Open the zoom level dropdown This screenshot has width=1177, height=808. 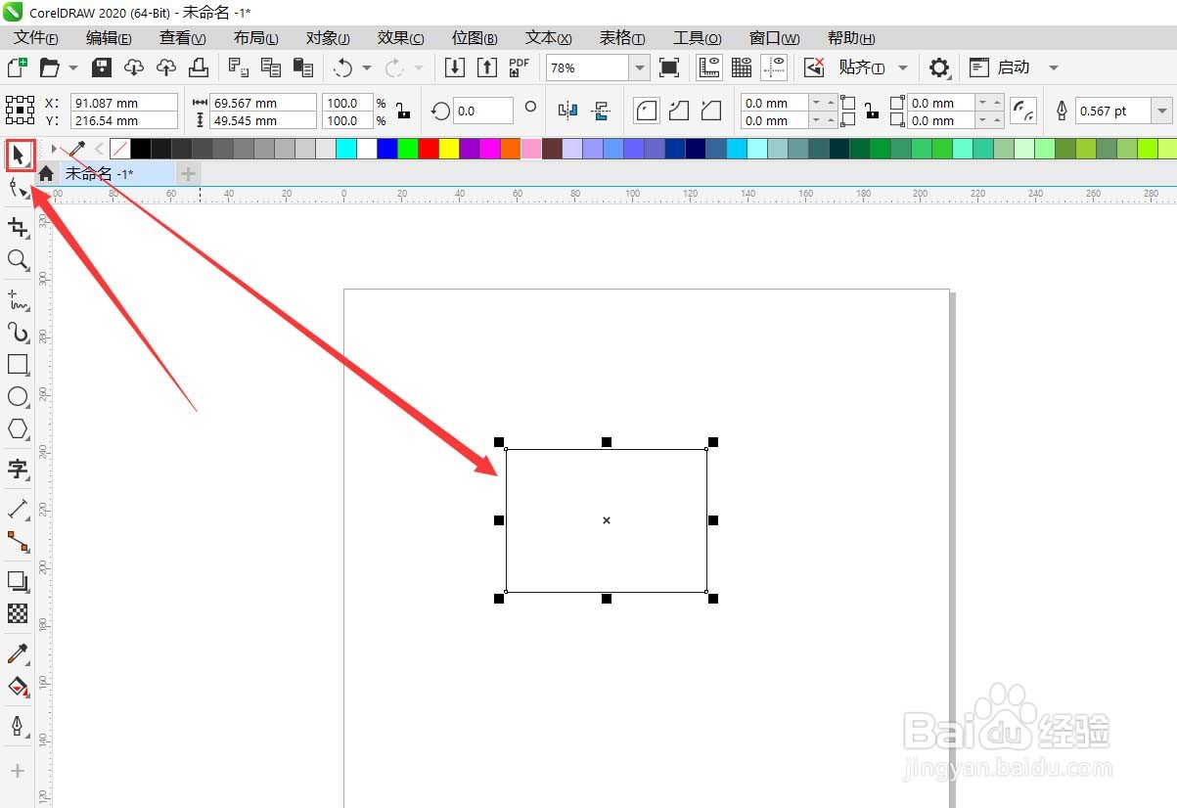639,67
